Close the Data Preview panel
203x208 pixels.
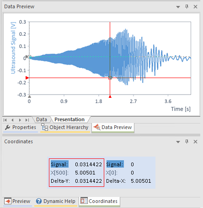tap(195, 7)
